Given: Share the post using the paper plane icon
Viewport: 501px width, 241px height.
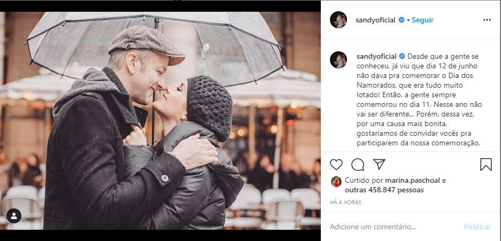Looking at the screenshot, I should [379, 164].
